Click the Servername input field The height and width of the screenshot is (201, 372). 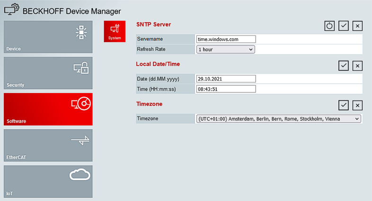226,39
